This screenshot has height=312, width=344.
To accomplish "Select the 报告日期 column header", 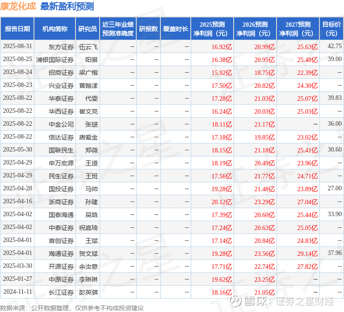I will (x=17, y=29).
